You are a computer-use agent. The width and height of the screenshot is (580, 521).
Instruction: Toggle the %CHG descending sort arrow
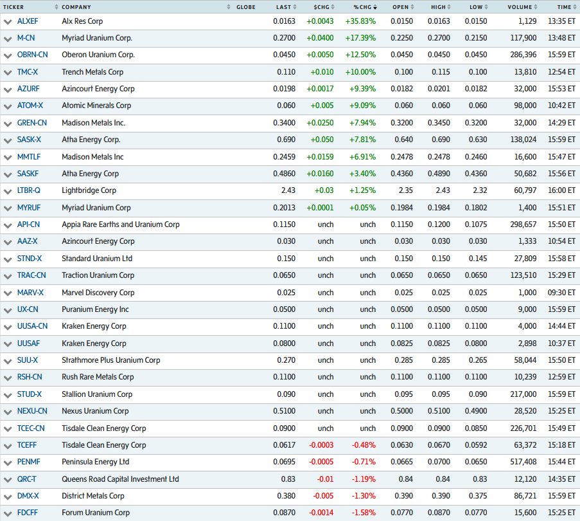pos(375,7)
